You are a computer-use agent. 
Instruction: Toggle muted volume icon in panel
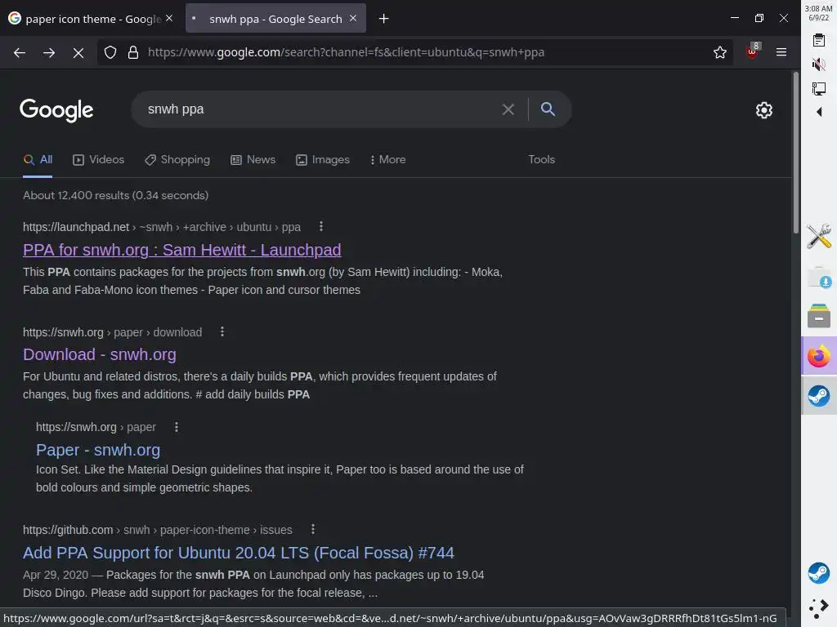pos(819,64)
